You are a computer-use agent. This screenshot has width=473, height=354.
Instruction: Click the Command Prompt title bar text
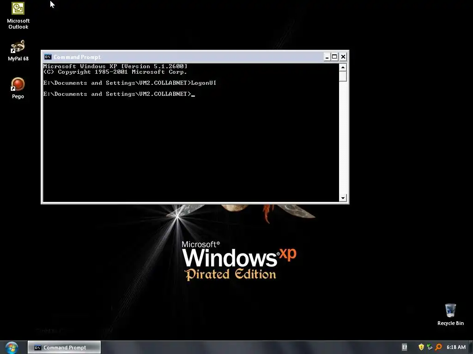[77, 57]
